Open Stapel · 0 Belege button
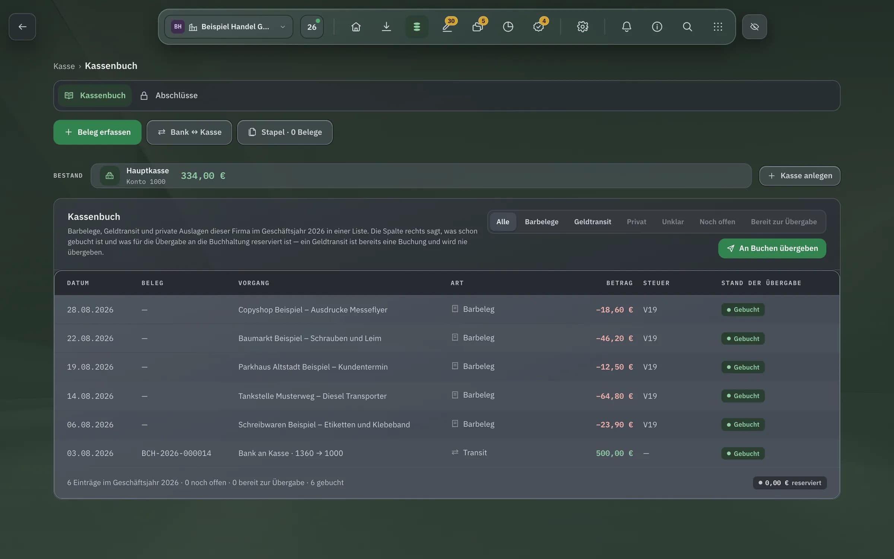 pyautogui.click(x=285, y=132)
